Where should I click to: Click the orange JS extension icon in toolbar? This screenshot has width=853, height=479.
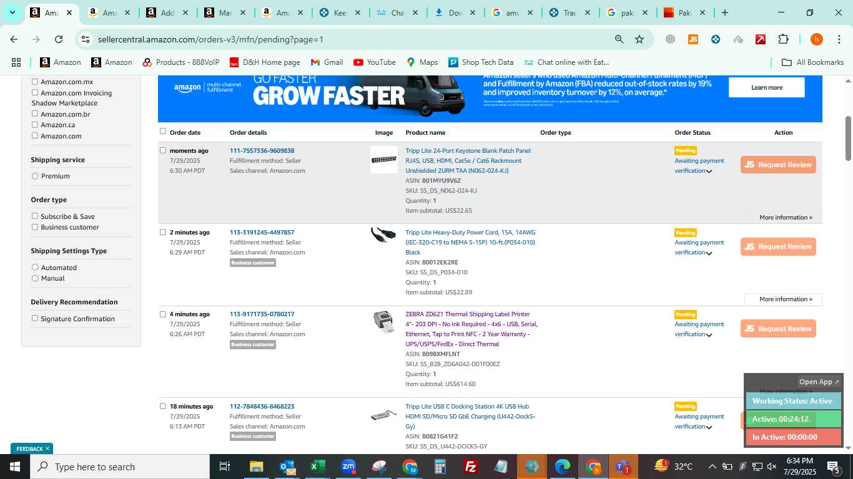(693, 39)
